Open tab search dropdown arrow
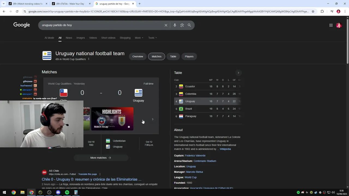This screenshot has width=349, height=196. coord(4,4)
